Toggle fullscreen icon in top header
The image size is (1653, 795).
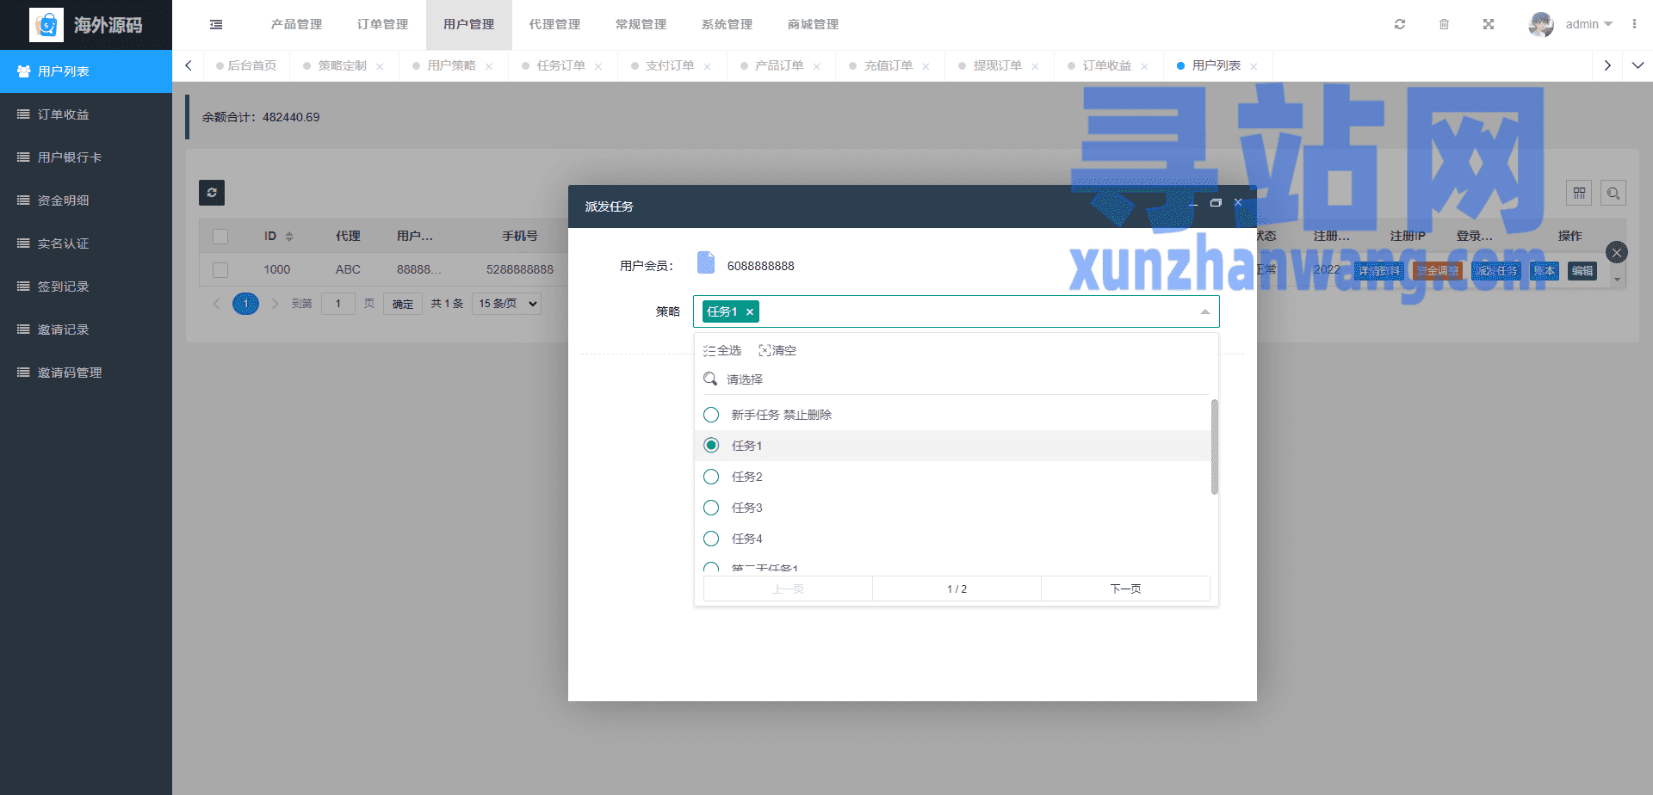pos(1489,24)
